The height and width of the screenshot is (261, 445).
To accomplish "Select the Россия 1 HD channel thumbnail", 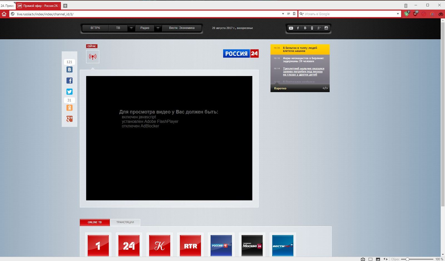I will (221, 245).
